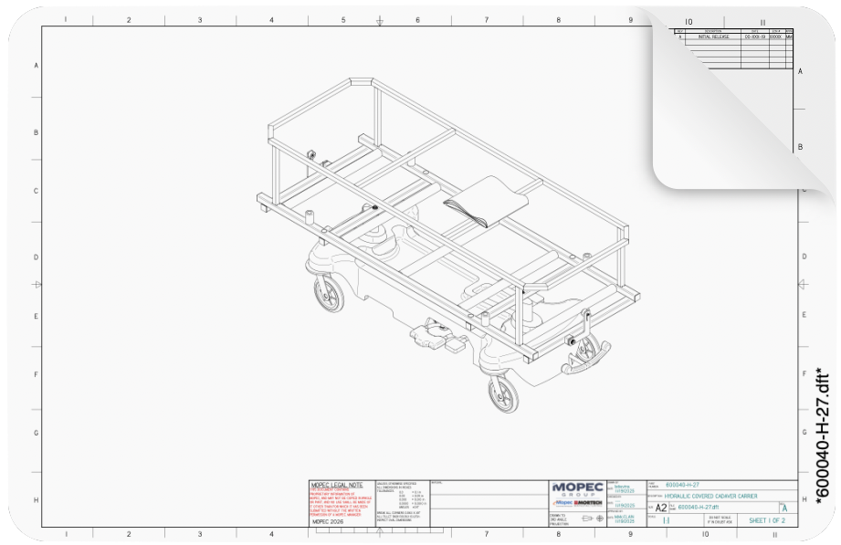This screenshot has width=841, height=545.
Task: Click the Mopec Mortech sub-logo
Action: 577,503
